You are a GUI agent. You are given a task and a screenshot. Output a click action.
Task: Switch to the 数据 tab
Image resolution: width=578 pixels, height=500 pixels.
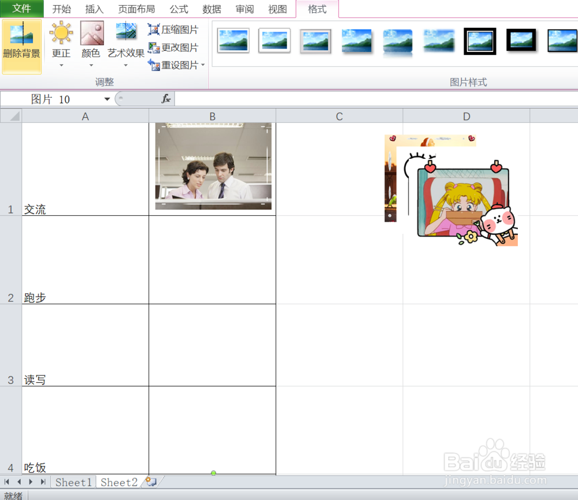pos(212,9)
